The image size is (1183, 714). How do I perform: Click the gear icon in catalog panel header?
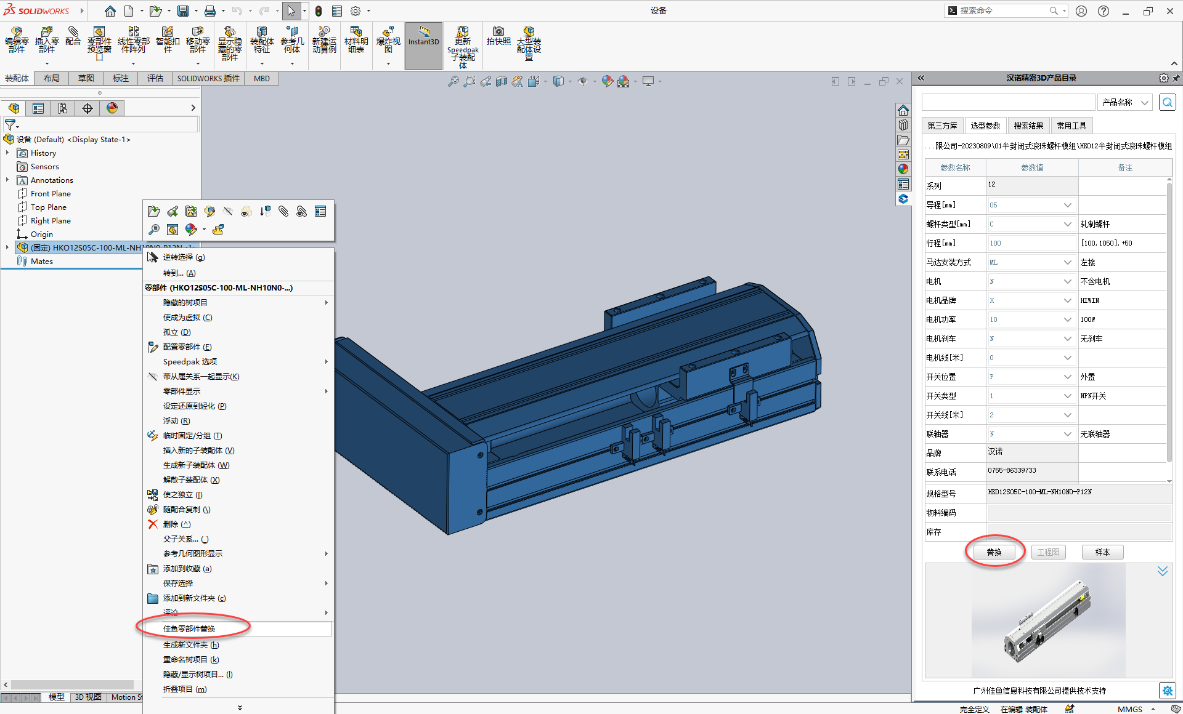tap(1163, 78)
